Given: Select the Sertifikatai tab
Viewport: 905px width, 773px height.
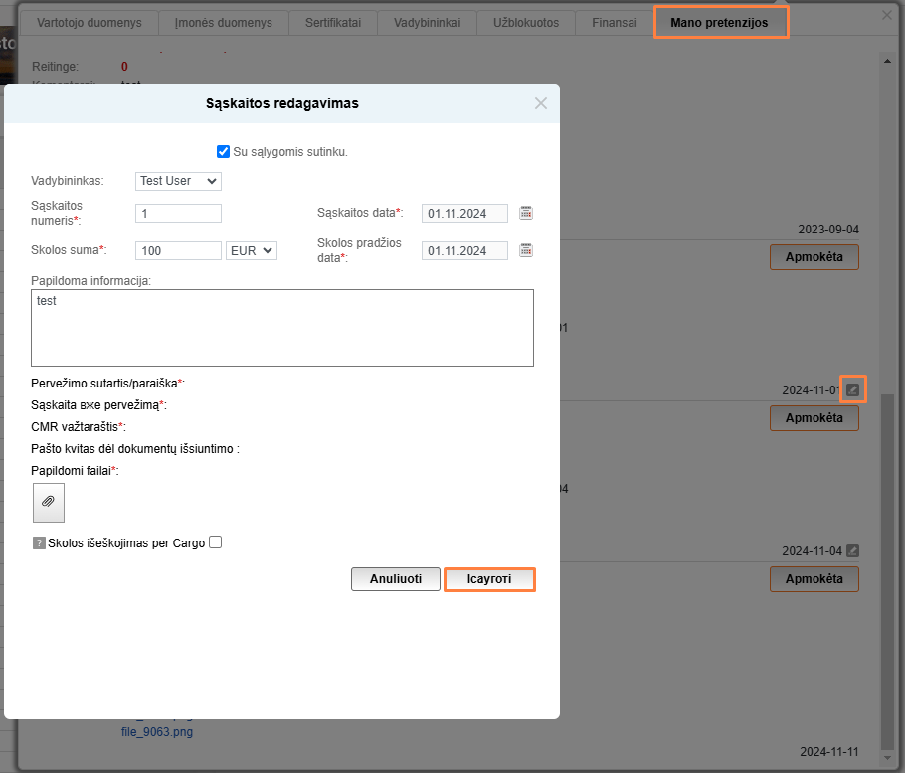Looking at the screenshot, I should coord(333,22).
